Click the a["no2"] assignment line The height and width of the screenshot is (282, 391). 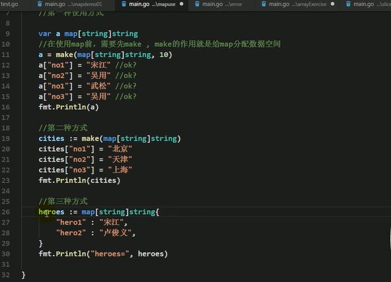(87, 75)
